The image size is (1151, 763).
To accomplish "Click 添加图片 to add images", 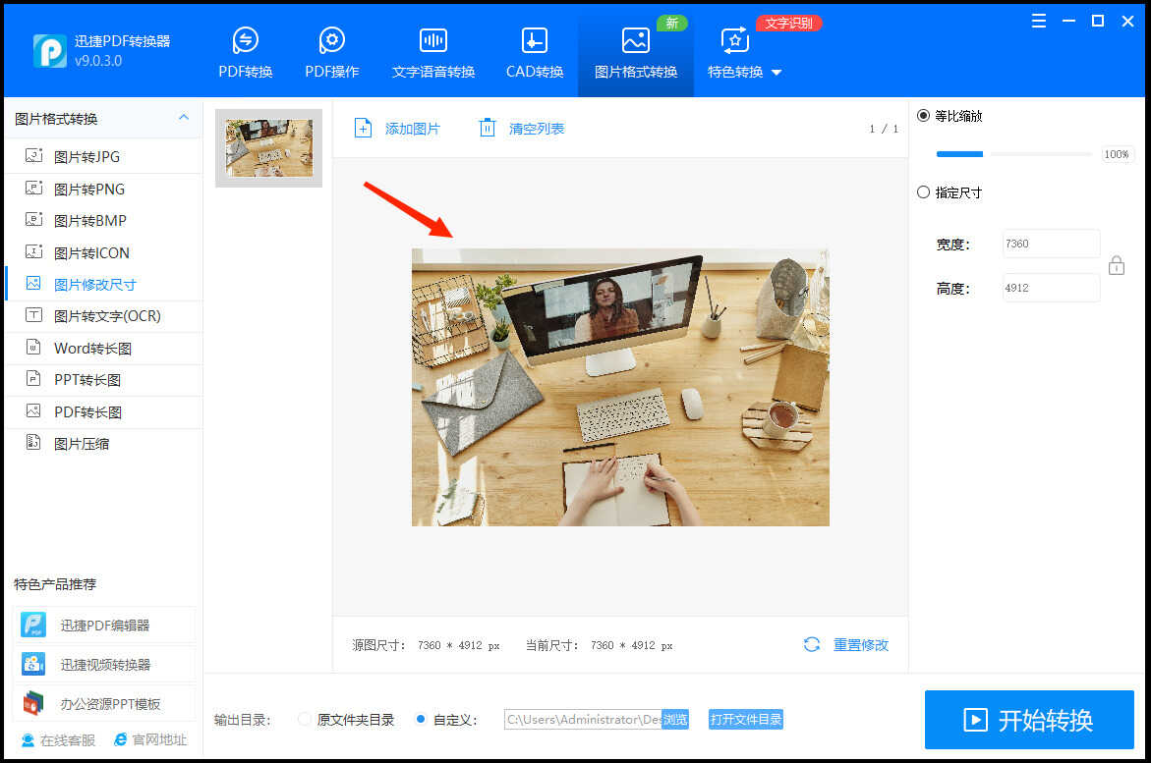I will (397, 129).
